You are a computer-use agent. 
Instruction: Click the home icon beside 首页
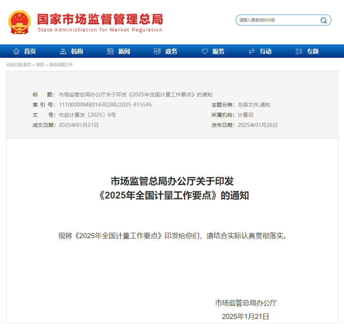click(x=16, y=51)
